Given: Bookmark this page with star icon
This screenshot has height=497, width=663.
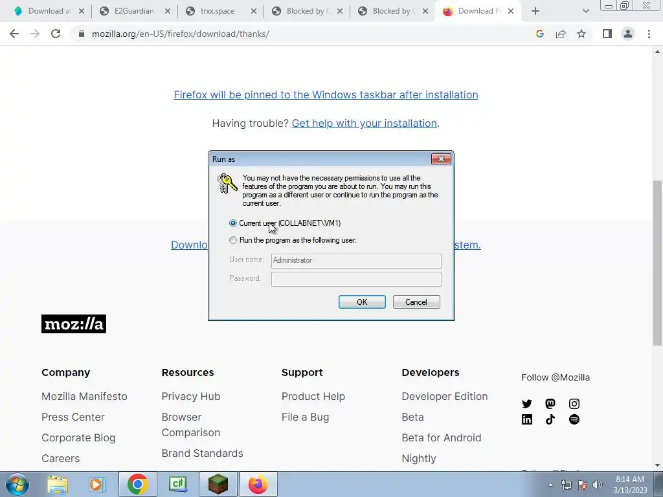Looking at the screenshot, I should pyautogui.click(x=581, y=34).
